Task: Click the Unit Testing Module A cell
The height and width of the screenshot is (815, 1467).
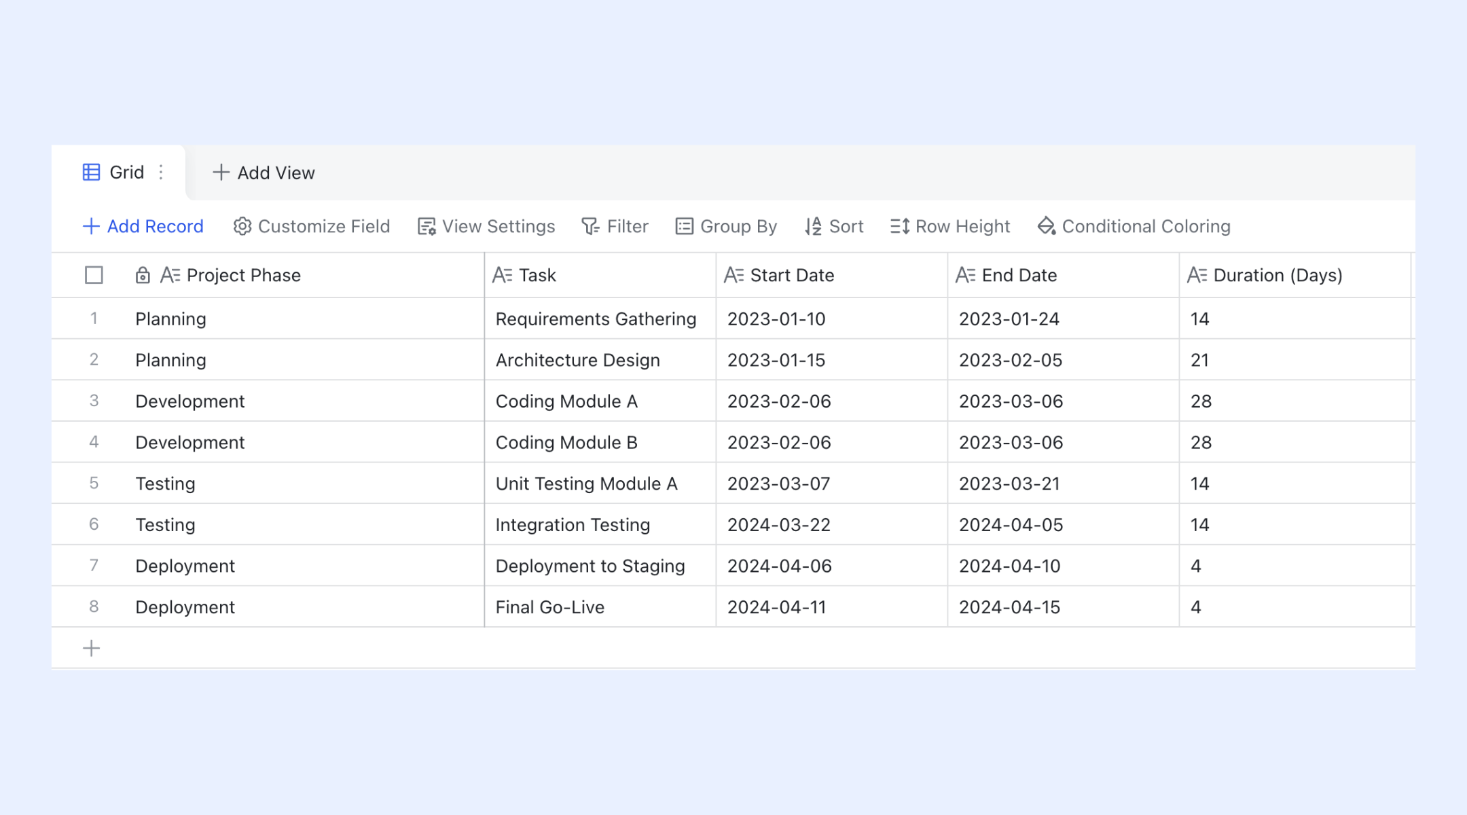Action: click(x=600, y=484)
